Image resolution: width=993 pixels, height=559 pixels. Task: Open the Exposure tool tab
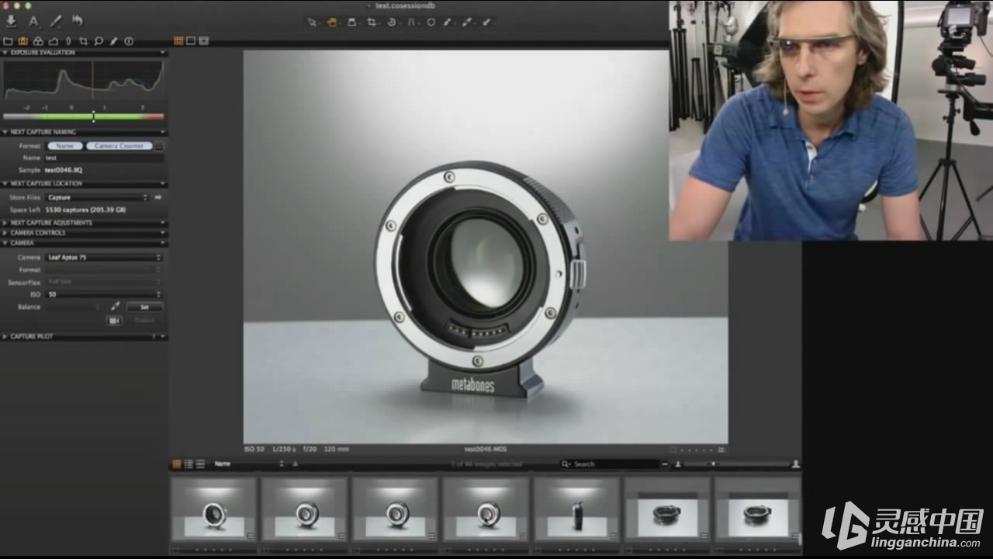click(53, 41)
